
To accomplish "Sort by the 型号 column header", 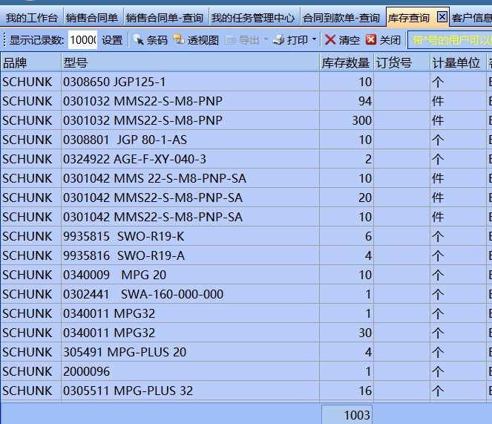I will (x=190, y=62).
